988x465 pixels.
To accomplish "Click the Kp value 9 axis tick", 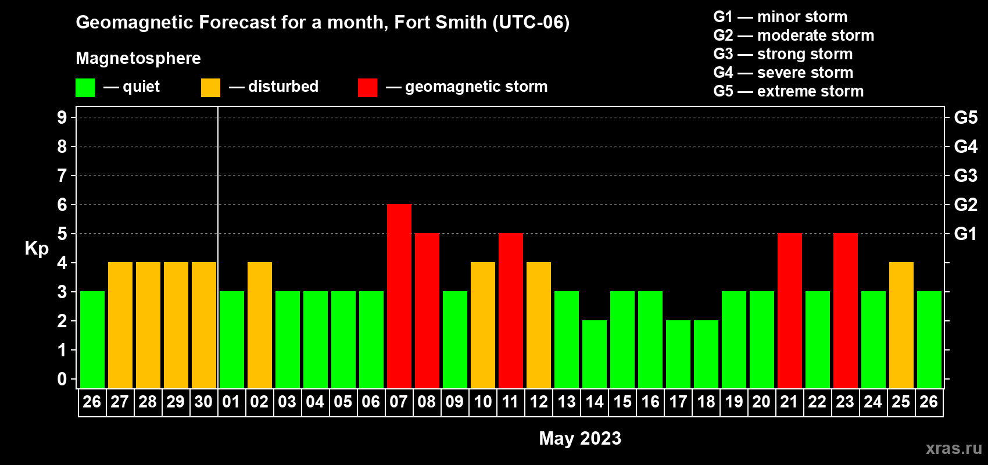I will pyautogui.click(x=62, y=117).
